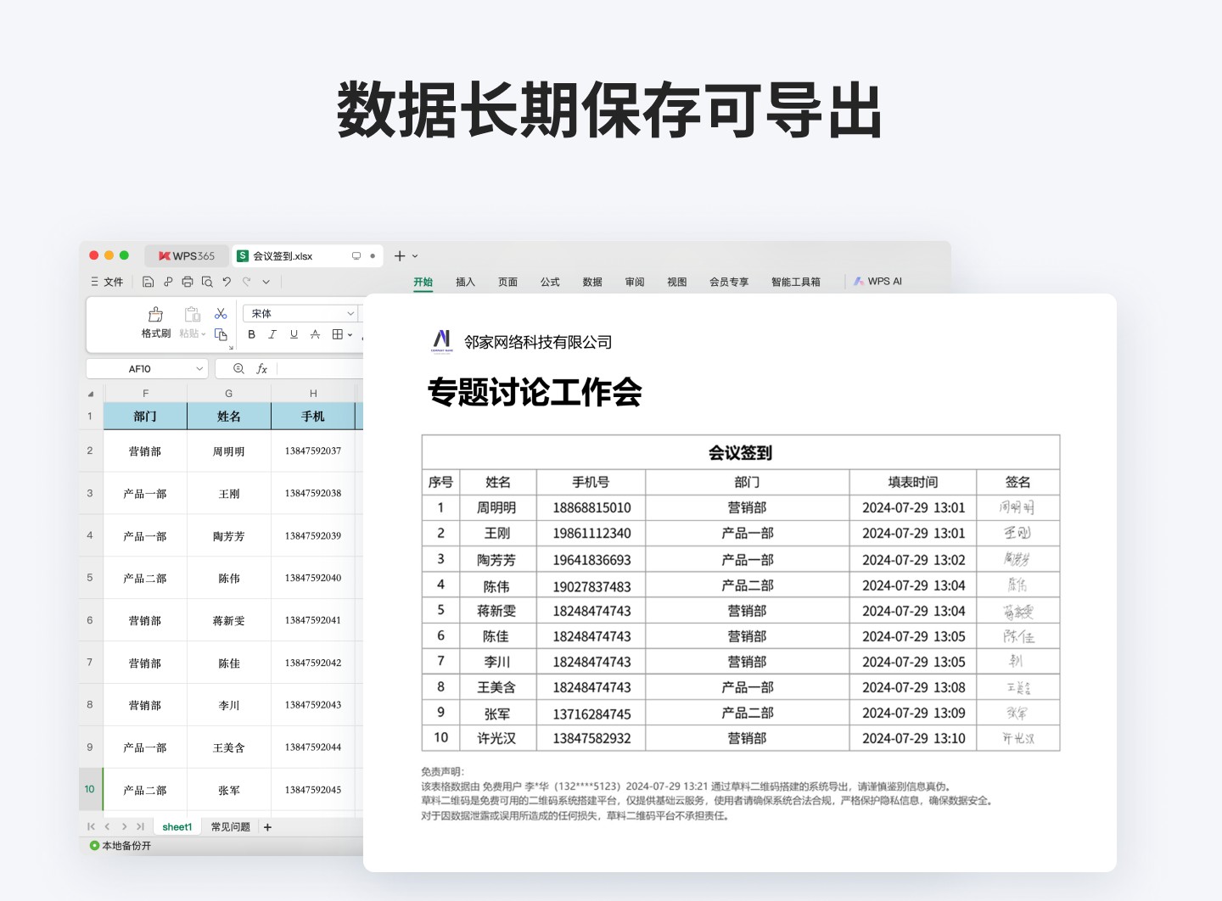Open the AF10 name box dropdown

[199, 369]
